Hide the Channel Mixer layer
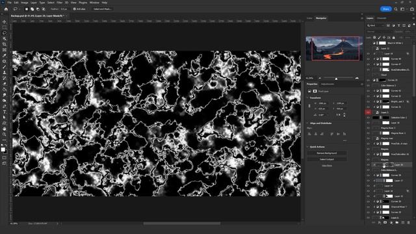 click(369, 207)
